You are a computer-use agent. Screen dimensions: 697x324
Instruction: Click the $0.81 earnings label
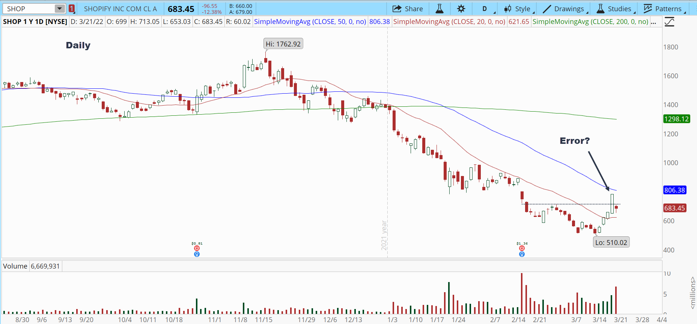(x=197, y=243)
